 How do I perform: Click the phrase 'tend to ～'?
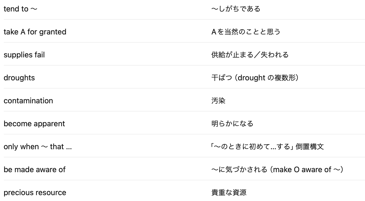coord(20,9)
